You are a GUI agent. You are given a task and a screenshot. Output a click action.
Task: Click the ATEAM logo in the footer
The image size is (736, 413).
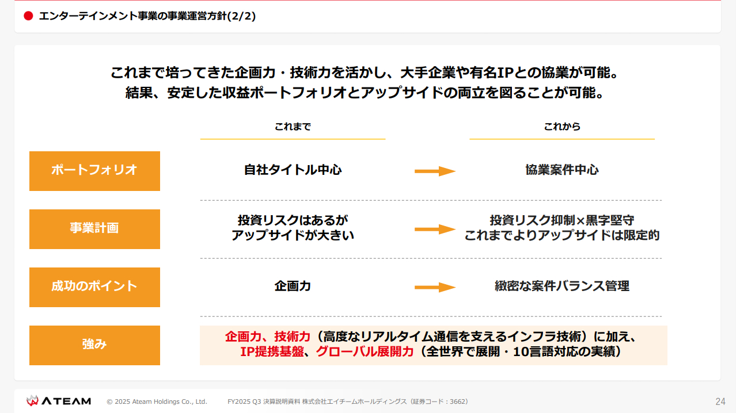pos(58,401)
